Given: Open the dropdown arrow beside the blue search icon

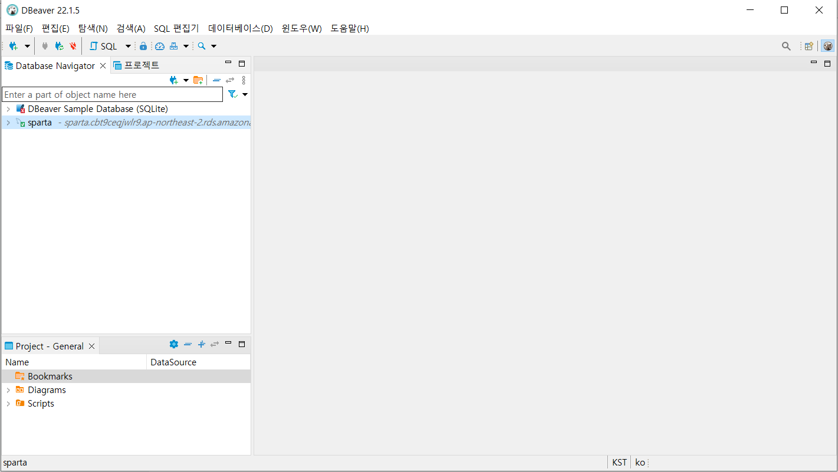Looking at the screenshot, I should tap(213, 46).
